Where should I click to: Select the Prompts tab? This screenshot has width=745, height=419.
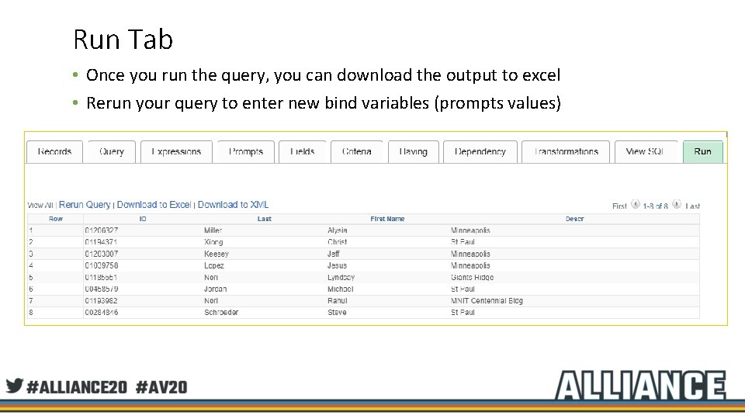click(246, 151)
